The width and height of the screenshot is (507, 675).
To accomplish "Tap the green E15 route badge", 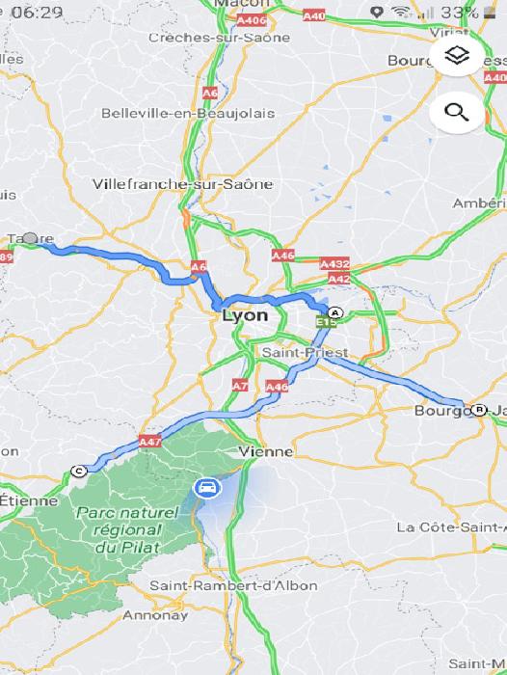I will (x=326, y=322).
